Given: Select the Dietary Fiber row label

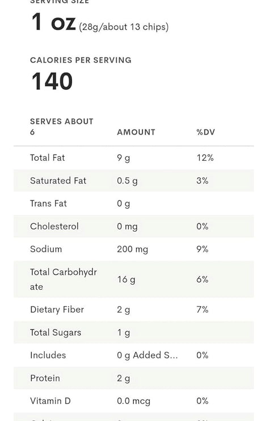Looking at the screenshot, I should [x=57, y=309].
